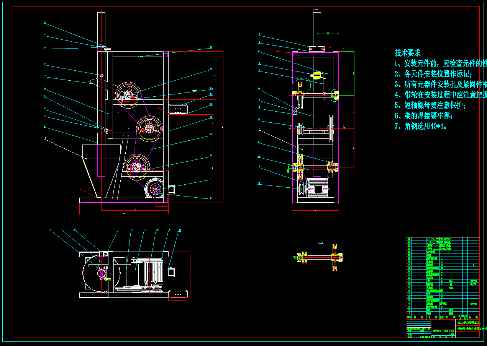Click the red-bordered title block

pyautogui.click(x=443, y=328)
